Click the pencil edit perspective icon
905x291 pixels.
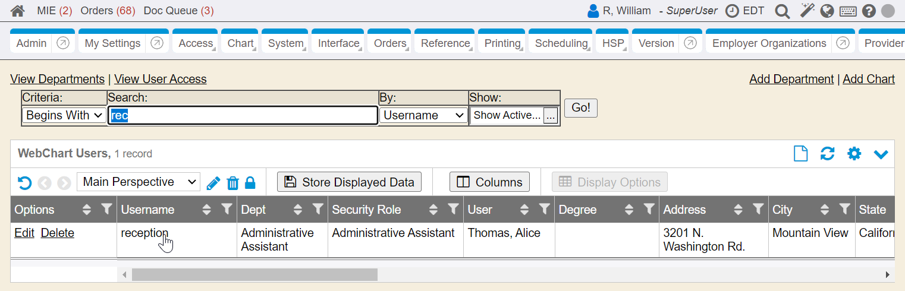click(213, 183)
